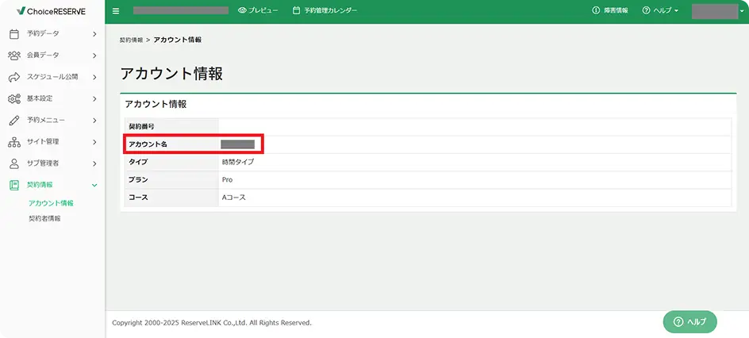749x338 pixels.
Task: Select アカウント情報 submenu item
Action: coord(51,203)
